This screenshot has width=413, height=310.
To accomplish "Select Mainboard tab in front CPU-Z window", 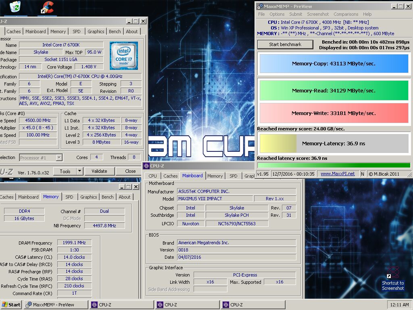I will tap(192, 176).
